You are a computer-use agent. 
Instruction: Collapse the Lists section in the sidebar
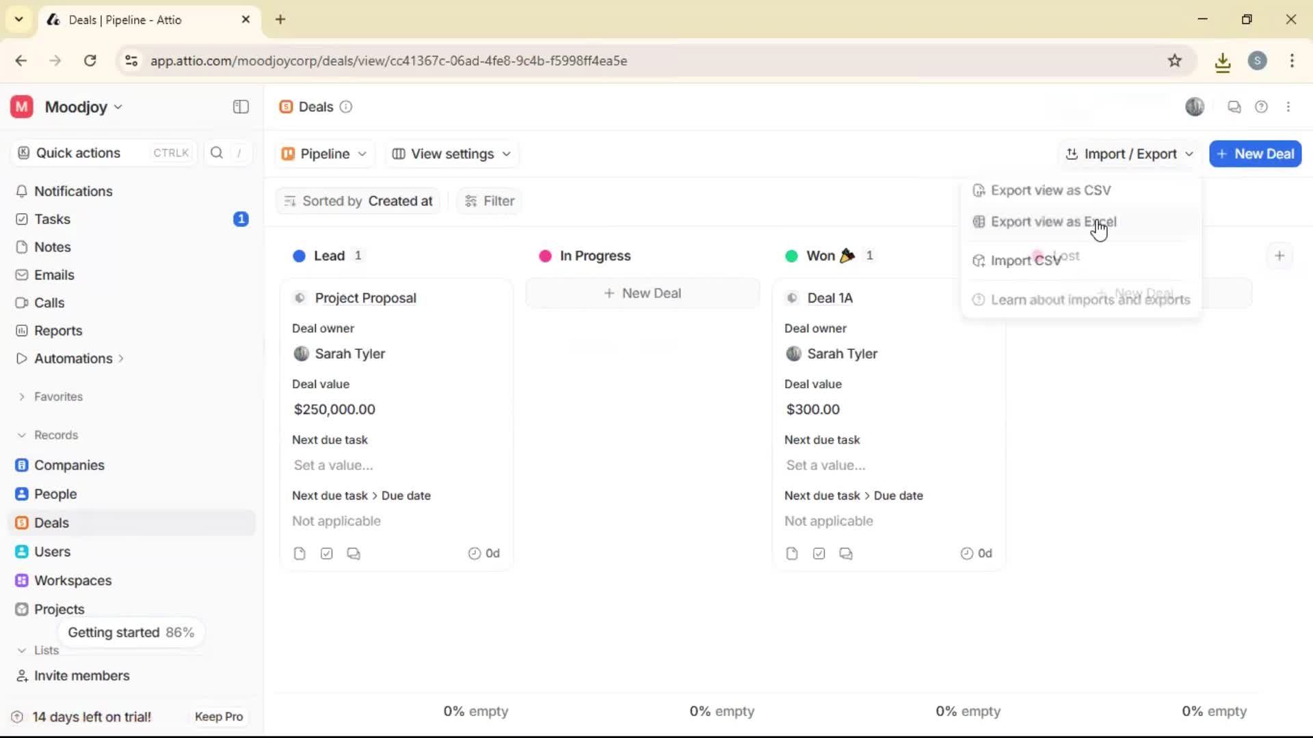[x=22, y=650]
